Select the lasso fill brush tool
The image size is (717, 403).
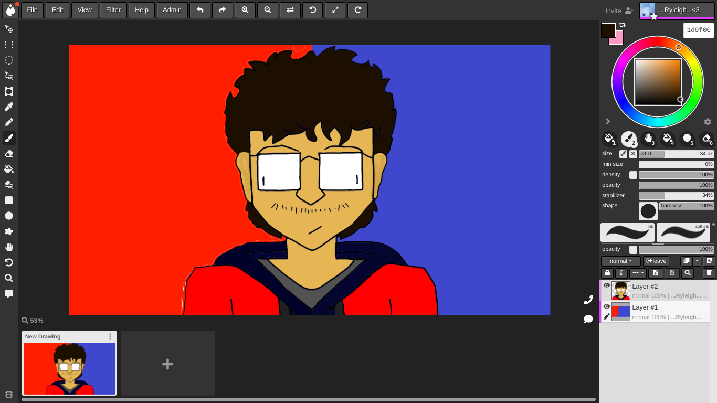(9, 185)
